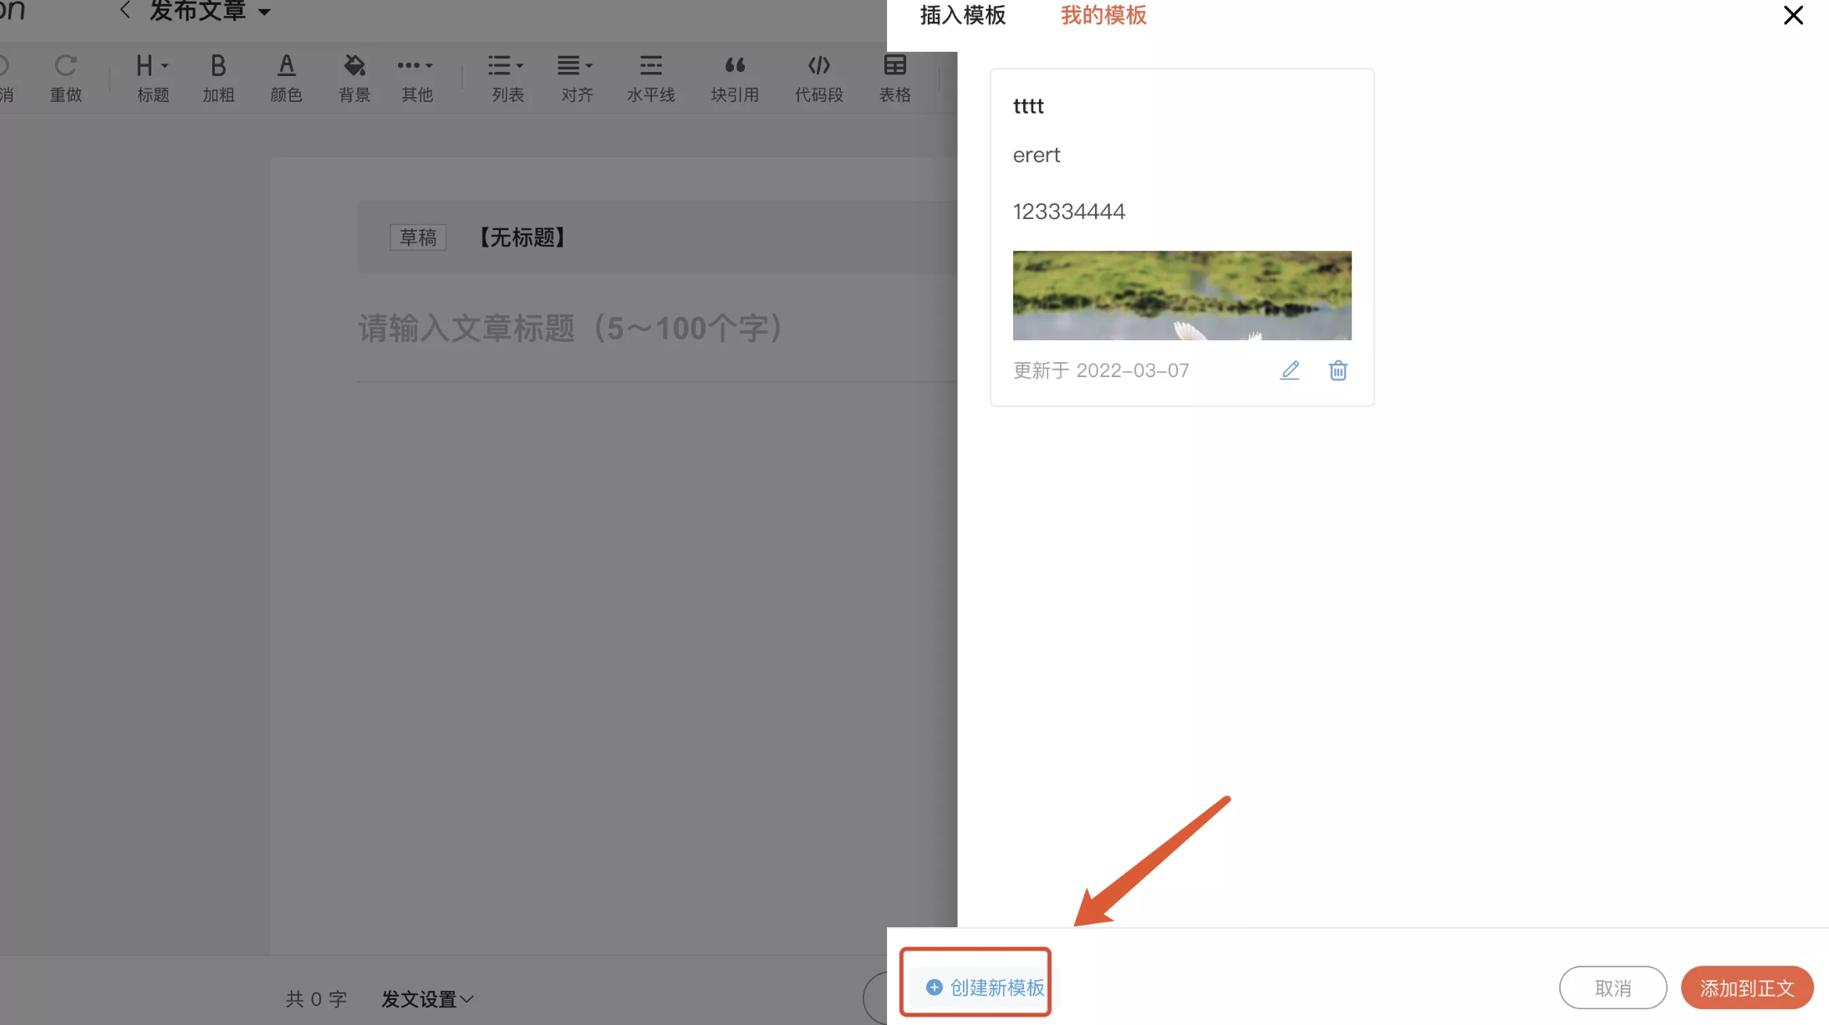Insert a table (表格) icon

[x=894, y=76]
